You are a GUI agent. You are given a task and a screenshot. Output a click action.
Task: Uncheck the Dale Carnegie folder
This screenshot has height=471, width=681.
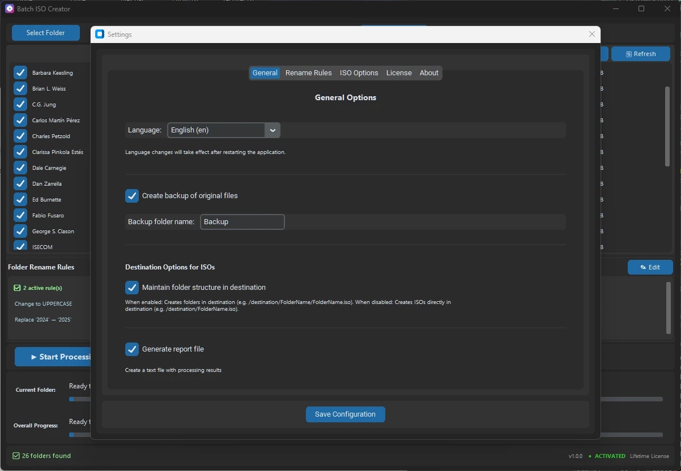(x=20, y=168)
